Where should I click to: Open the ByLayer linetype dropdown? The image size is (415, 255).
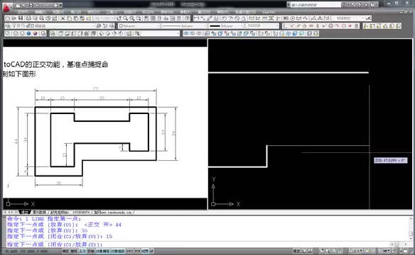click(x=184, y=25)
